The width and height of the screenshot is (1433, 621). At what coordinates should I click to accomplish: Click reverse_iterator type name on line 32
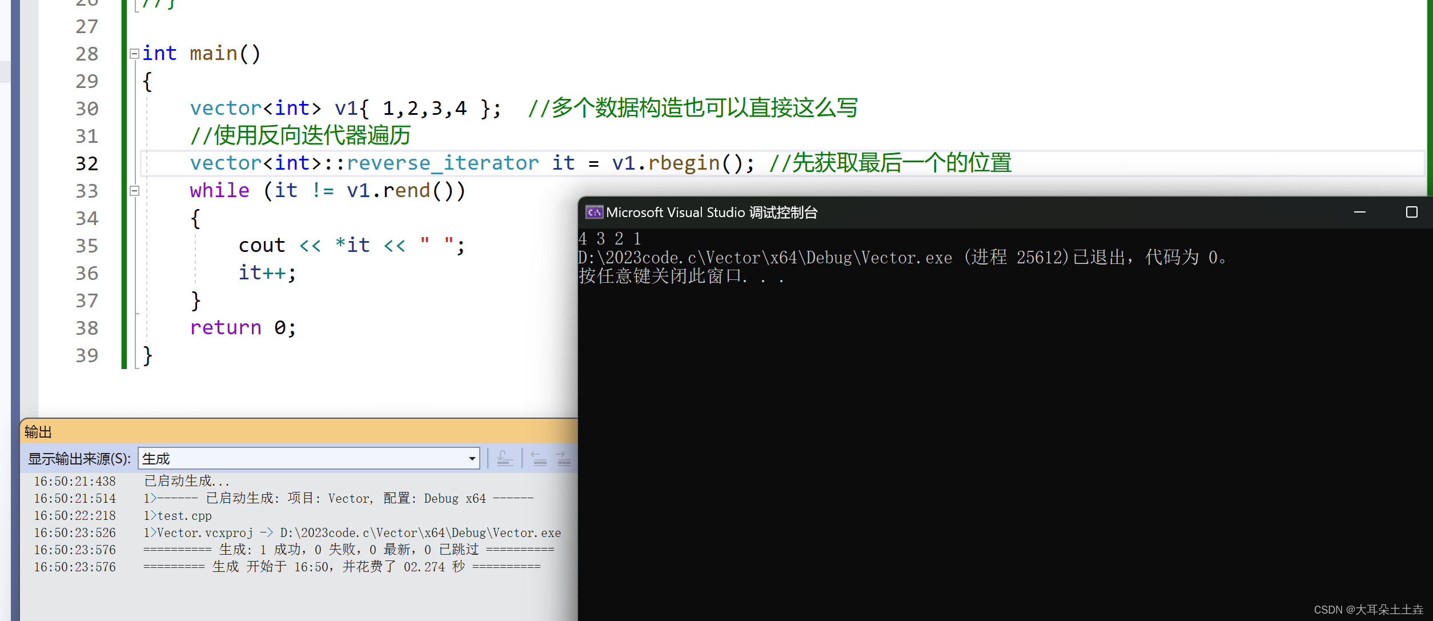(443, 163)
